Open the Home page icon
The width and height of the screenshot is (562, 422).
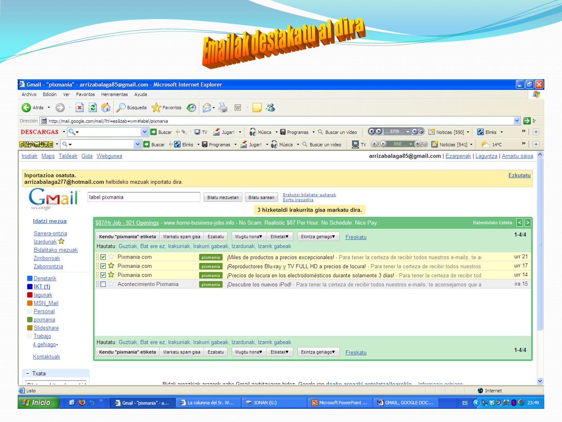click(x=106, y=108)
